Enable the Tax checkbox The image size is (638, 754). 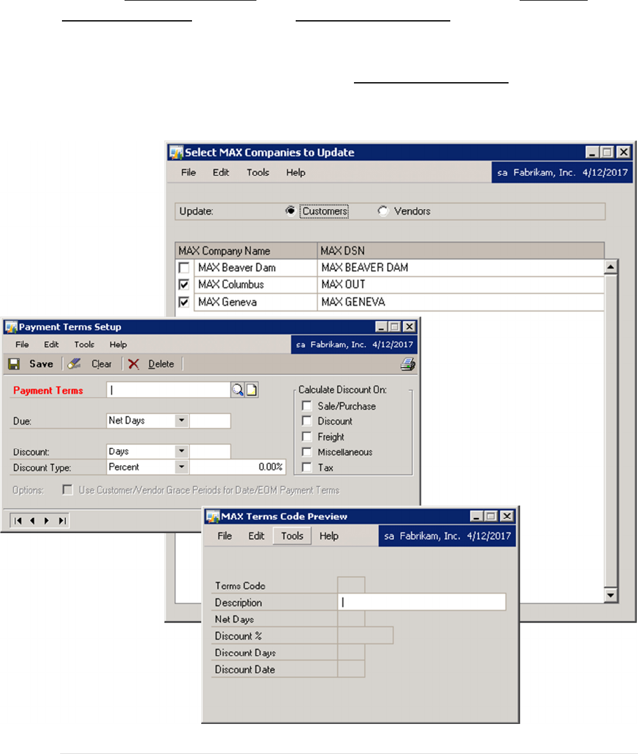pos(307,467)
